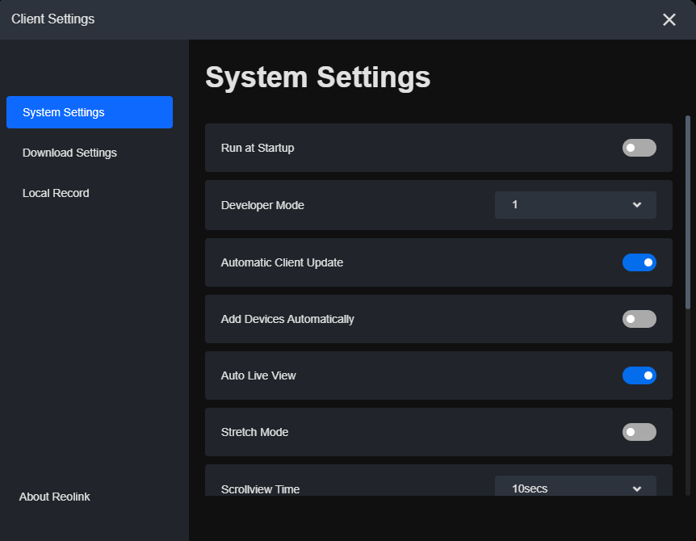This screenshot has width=696, height=541.
Task: Enable Run at Startup toggle
Action: 639,148
